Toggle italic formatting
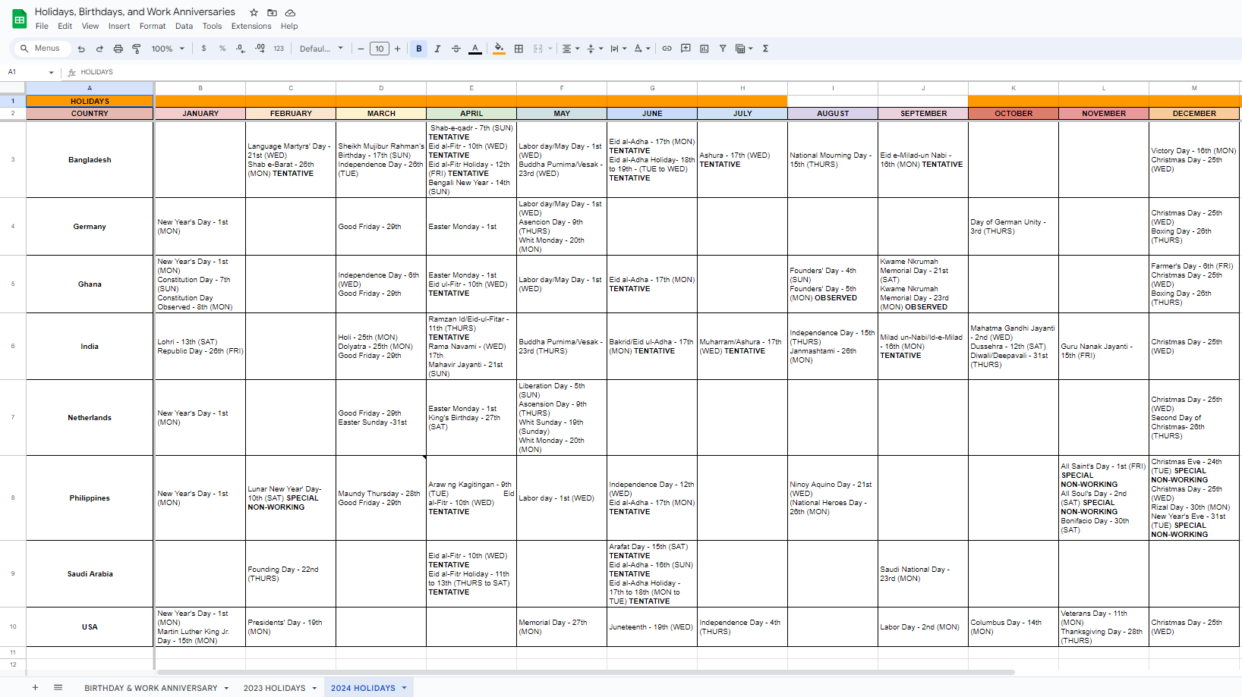The image size is (1242, 697). [x=437, y=49]
